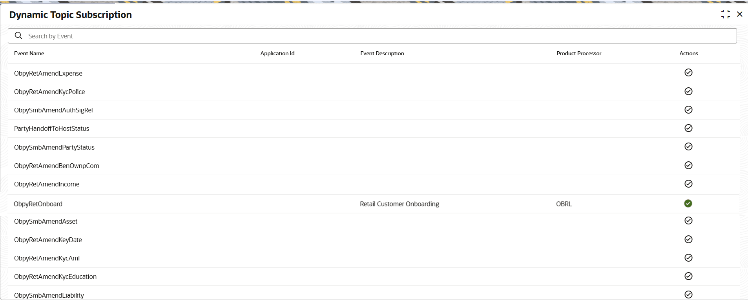Unsubscribe ObpyRetOnboard via green check icon
Viewport: 748px width, 300px height.
[x=688, y=203]
